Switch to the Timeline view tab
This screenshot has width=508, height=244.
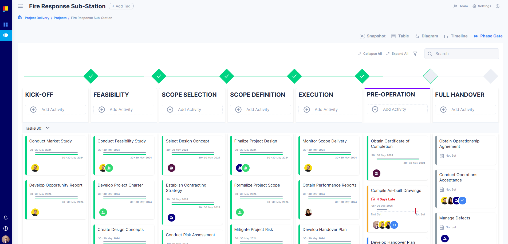tap(456, 36)
